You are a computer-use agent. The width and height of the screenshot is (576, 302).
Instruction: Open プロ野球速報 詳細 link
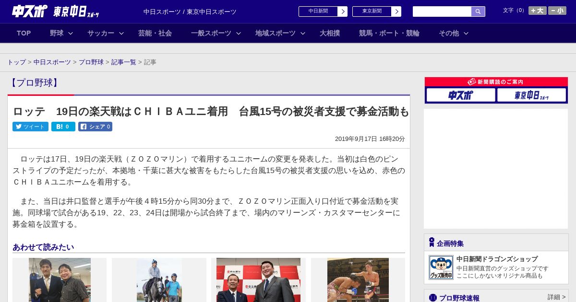[x=556, y=297]
